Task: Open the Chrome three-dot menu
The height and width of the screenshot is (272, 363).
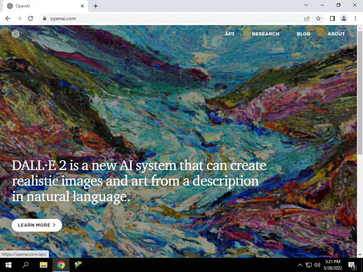Action: [355, 18]
